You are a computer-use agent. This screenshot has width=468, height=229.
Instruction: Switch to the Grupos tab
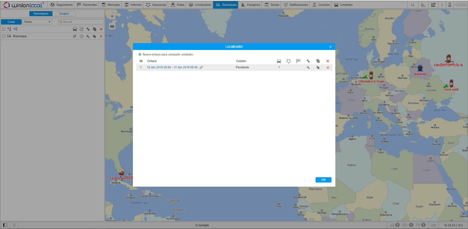[x=64, y=14]
